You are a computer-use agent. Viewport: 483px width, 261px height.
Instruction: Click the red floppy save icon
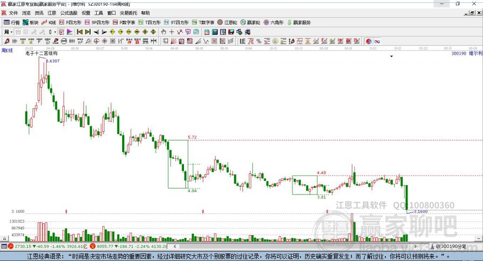click(231, 32)
